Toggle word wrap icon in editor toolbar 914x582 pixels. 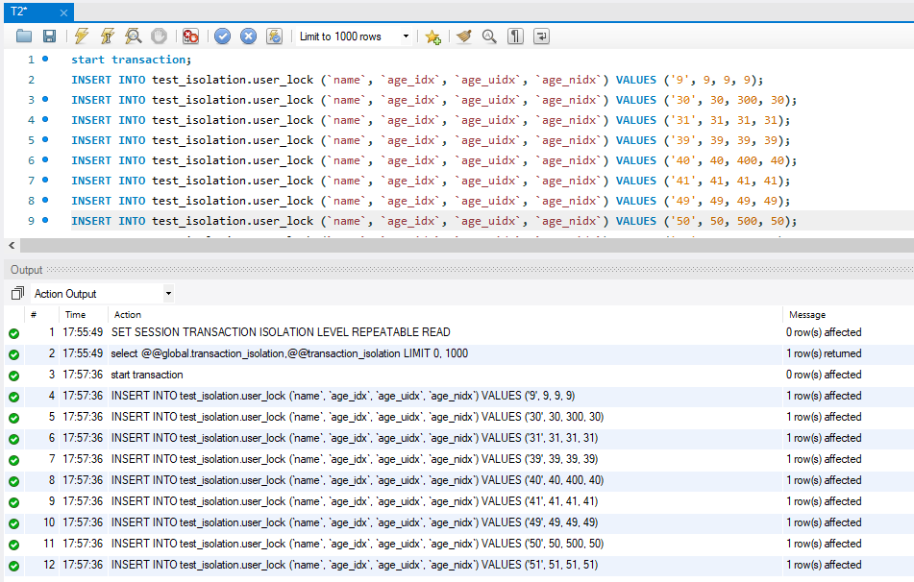point(541,36)
